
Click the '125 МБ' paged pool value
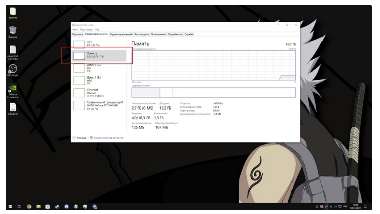tap(138, 127)
